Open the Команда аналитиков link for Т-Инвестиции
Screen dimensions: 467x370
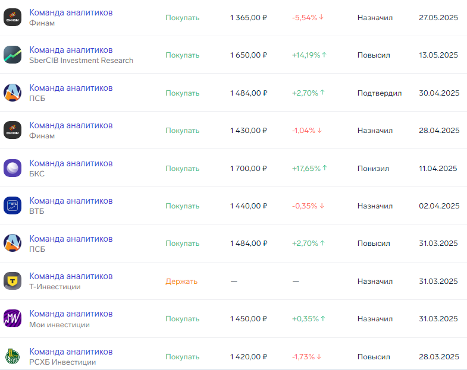coord(71,276)
